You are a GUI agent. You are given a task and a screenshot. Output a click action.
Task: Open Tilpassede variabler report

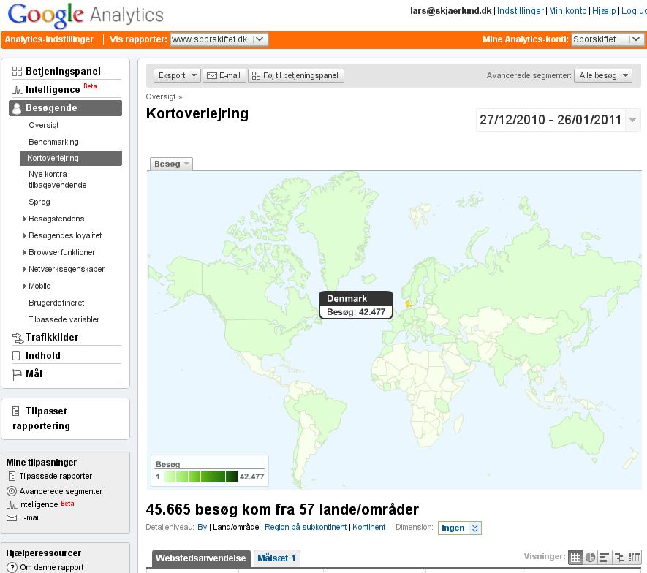tap(64, 319)
